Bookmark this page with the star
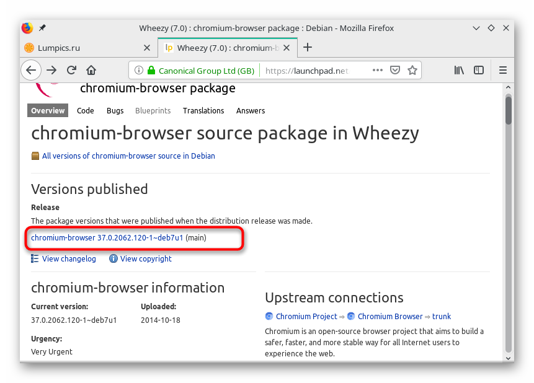The image size is (534, 383). [x=412, y=70]
